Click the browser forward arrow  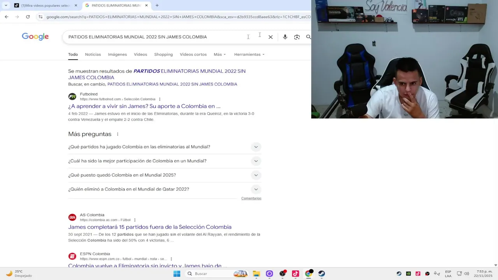pyautogui.click(x=17, y=17)
